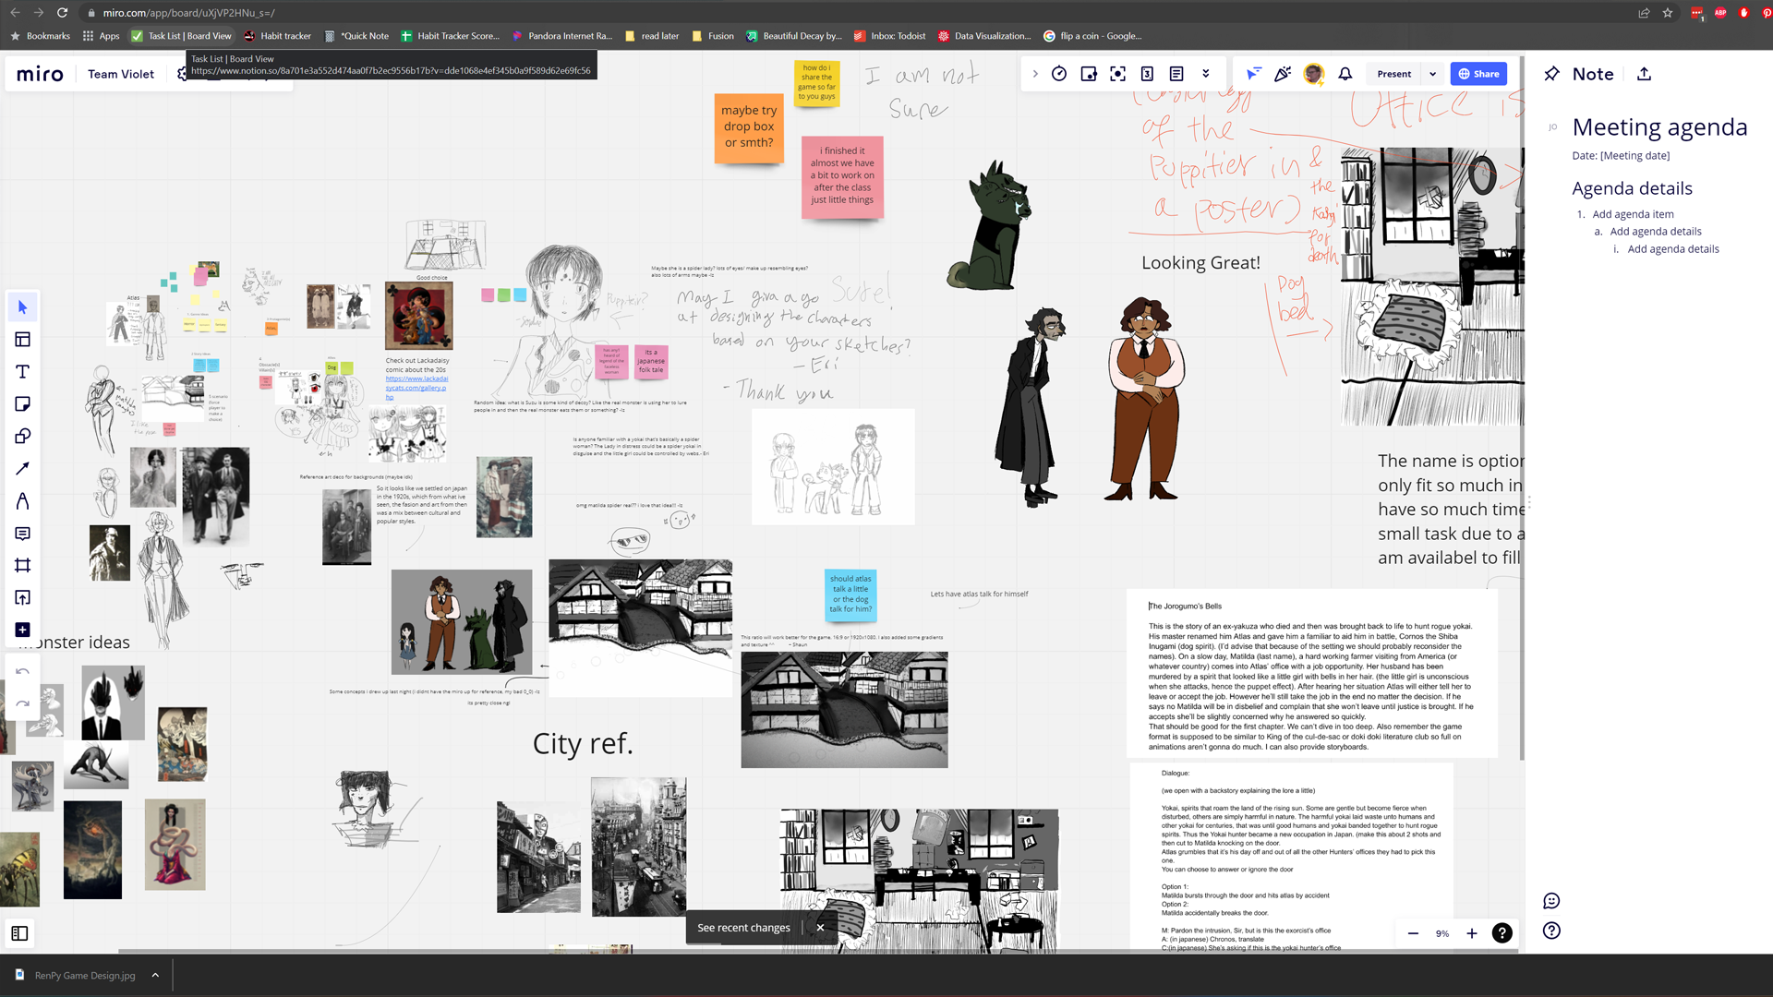Select the Comment tool

coord(23,534)
